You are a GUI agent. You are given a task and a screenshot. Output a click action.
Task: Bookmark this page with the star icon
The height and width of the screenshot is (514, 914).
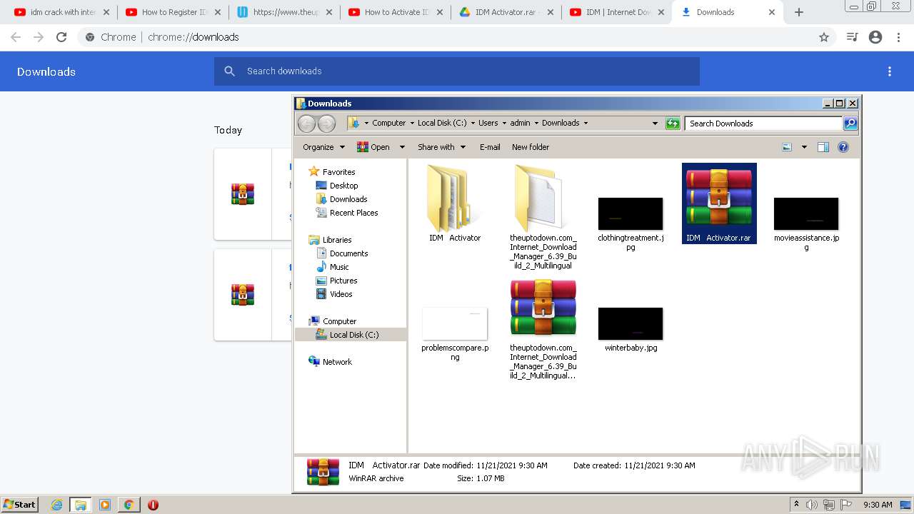(x=824, y=37)
